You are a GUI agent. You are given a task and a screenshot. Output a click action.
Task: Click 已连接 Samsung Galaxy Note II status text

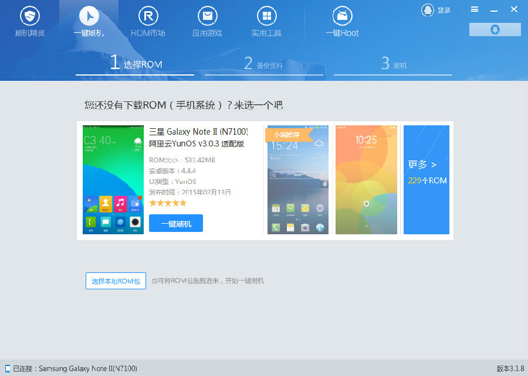(75, 368)
